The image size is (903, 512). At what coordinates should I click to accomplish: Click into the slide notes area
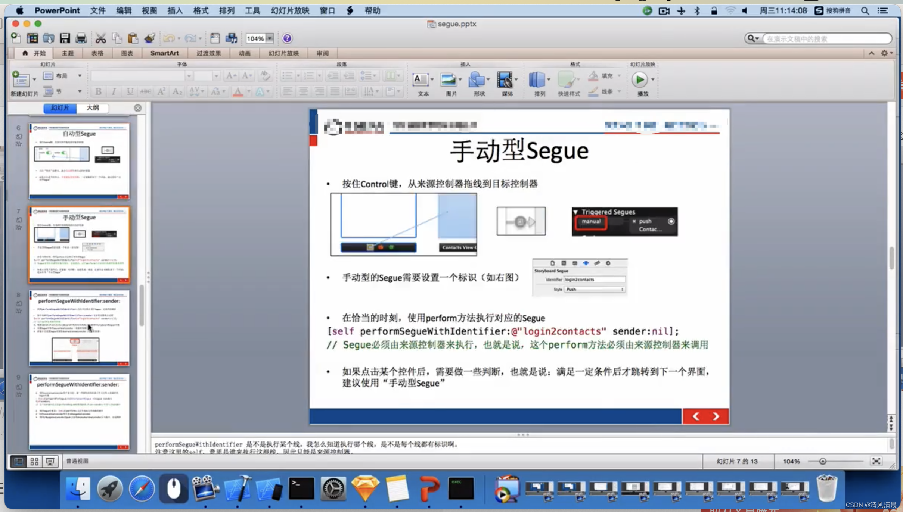(x=519, y=447)
